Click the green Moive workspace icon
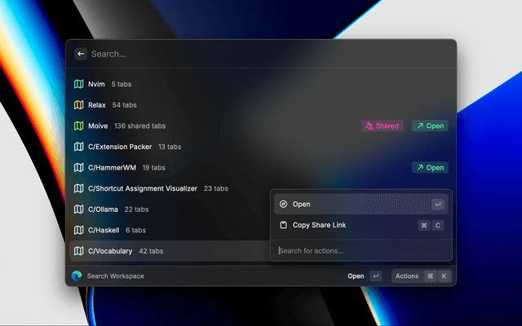This screenshot has height=326, width=522. pos(79,126)
